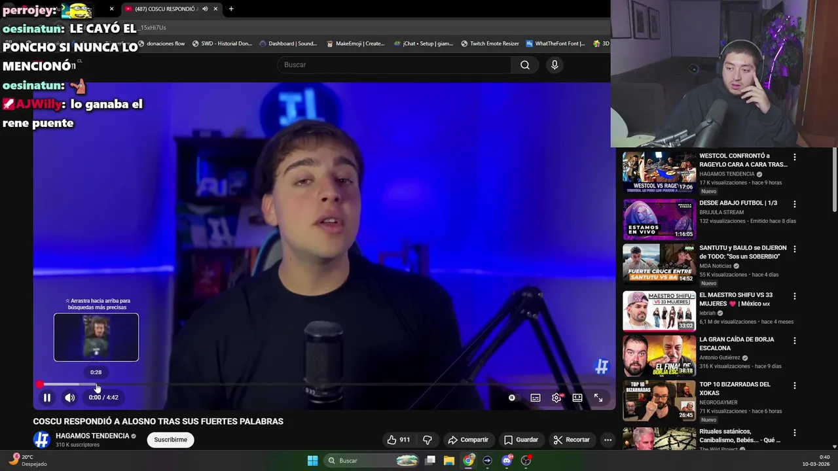Dislike the video
838x471 pixels.
428,440
